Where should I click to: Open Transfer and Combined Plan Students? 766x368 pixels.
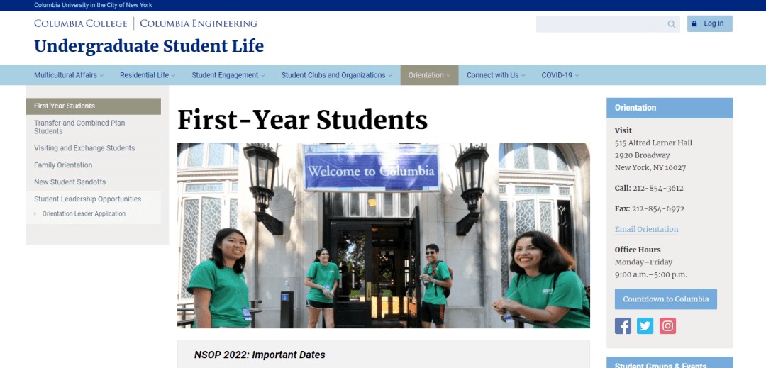coord(94,127)
